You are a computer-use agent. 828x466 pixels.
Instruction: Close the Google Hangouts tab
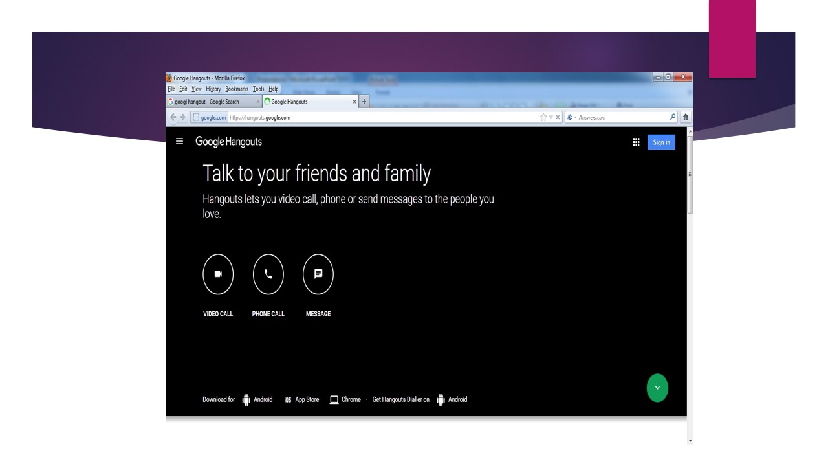click(354, 102)
